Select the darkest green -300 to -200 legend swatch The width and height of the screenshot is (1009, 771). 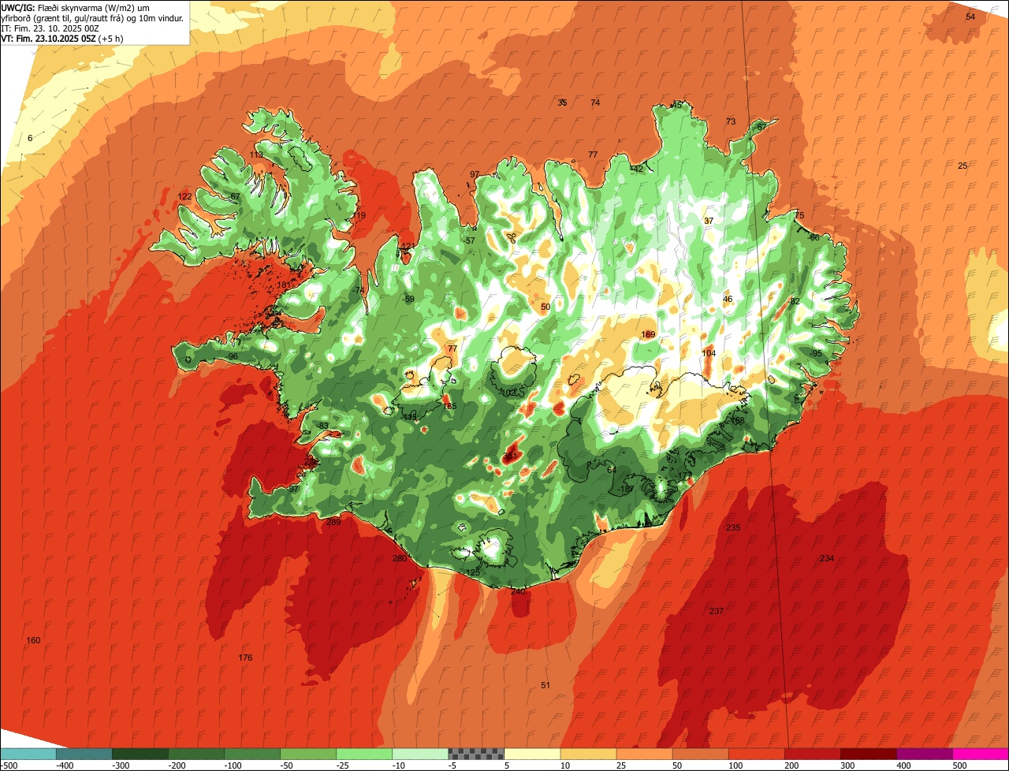click(x=140, y=754)
